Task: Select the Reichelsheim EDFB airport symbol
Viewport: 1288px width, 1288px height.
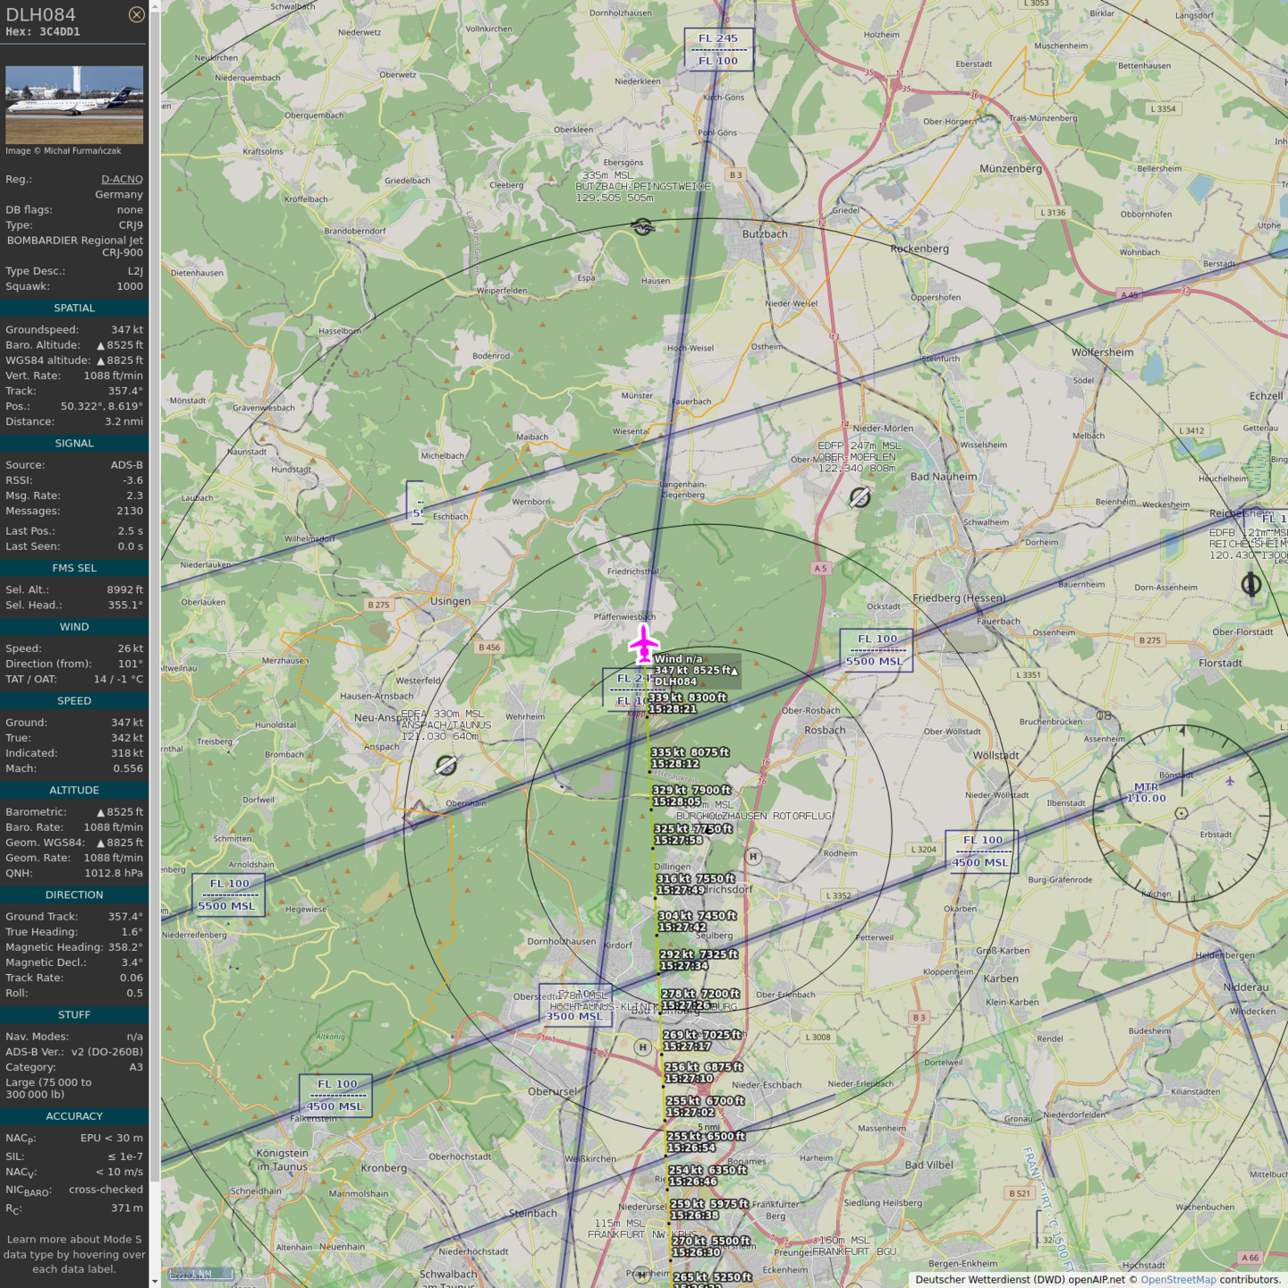Action: pos(1250,585)
